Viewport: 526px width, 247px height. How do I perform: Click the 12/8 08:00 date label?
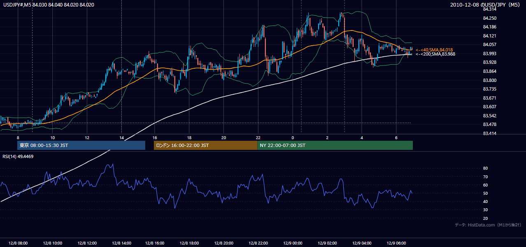[x=18, y=243]
